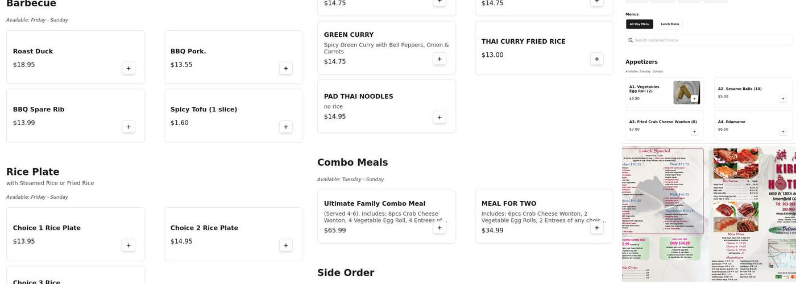Open the printed lunch special menu image
This screenshot has height=284, width=796.
[x=663, y=190]
